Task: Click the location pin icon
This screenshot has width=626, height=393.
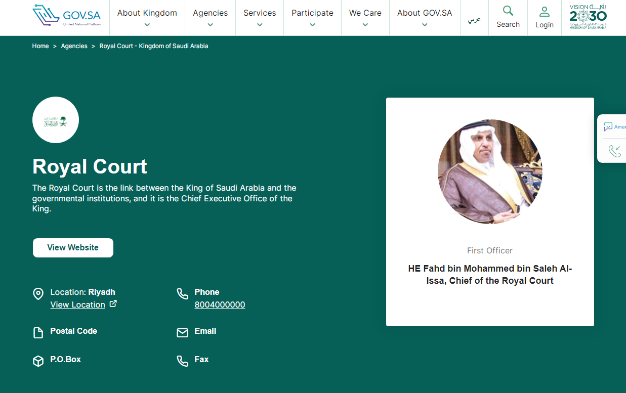Action: pos(38,294)
